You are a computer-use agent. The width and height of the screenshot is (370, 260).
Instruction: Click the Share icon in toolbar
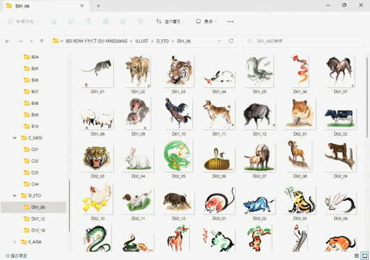(123, 22)
